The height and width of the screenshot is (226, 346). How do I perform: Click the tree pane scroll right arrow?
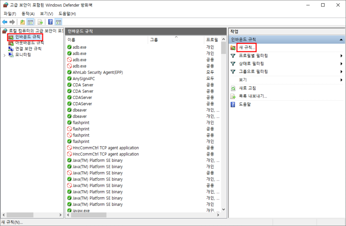point(61,215)
